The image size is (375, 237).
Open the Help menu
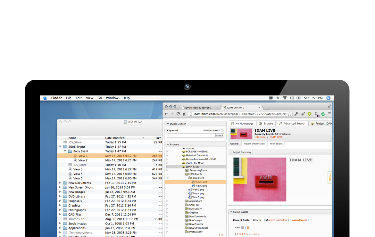126,98
